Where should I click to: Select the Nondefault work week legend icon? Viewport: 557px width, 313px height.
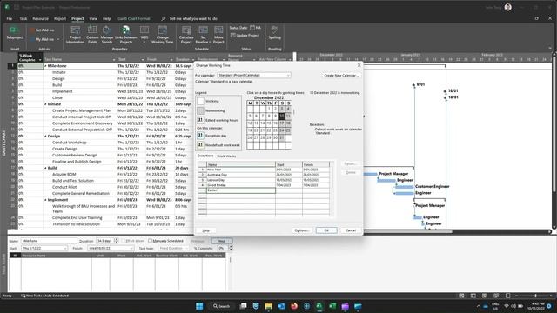coord(200,145)
